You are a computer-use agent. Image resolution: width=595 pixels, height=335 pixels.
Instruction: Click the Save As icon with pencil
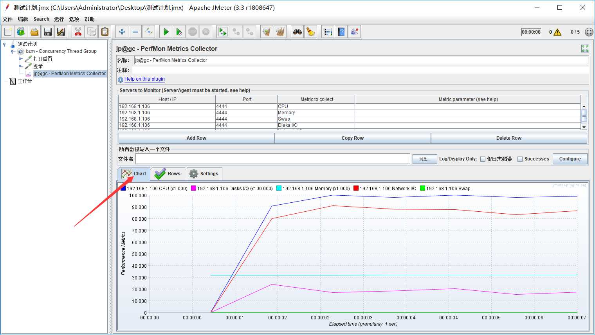[x=61, y=32]
